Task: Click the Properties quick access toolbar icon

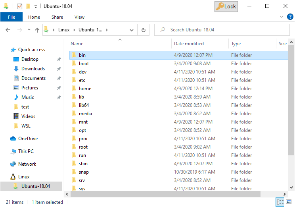Action: [20, 6]
